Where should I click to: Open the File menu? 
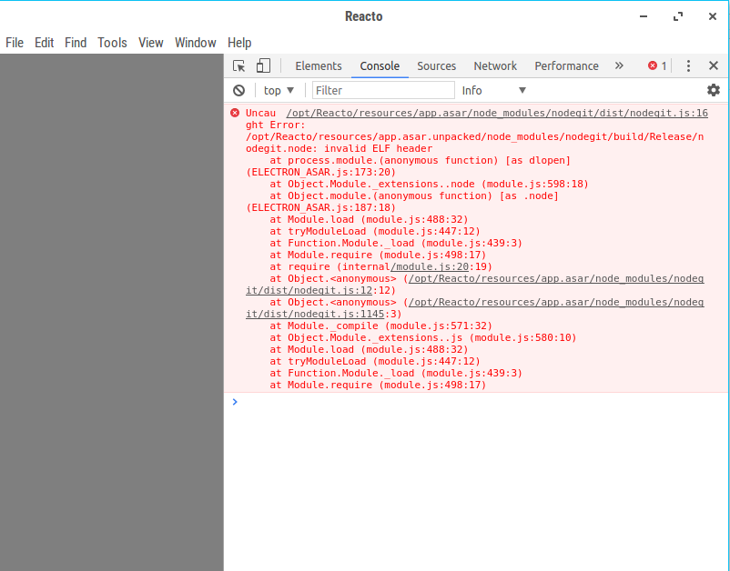pos(15,43)
